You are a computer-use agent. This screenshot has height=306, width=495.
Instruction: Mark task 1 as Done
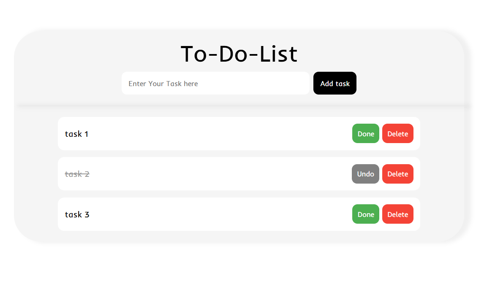[x=366, y=133]
